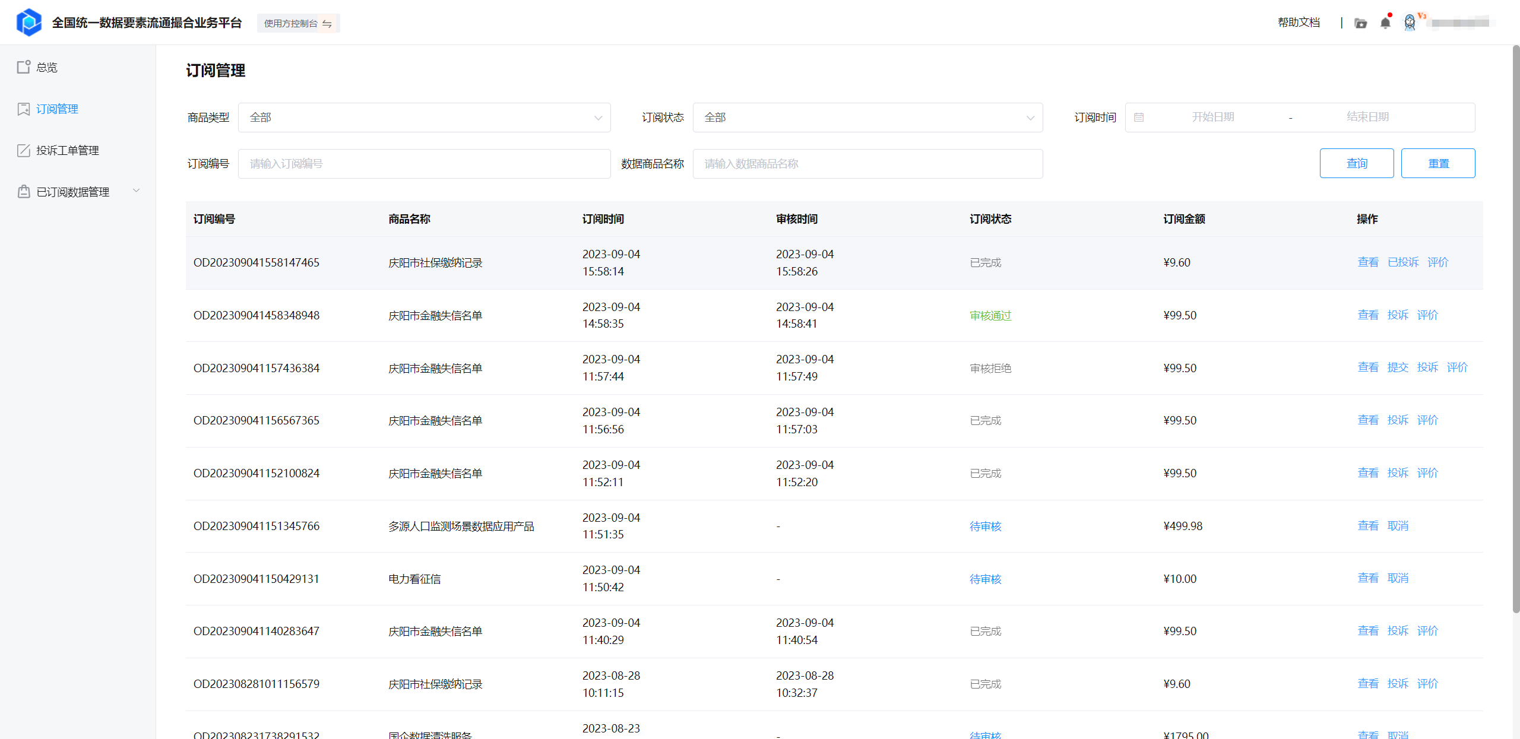Click the 电力看征信 product name

pyautogui.click(x=414, y=579)
